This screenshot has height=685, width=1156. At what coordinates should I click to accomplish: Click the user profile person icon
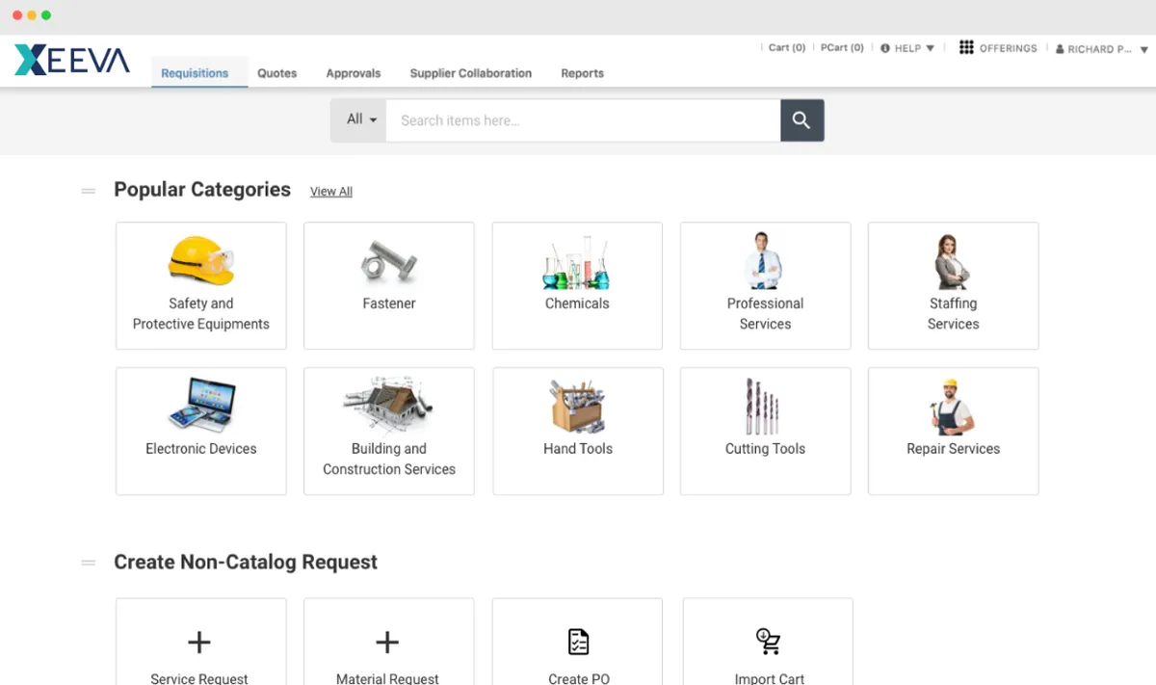click(x=1060, y=49)
